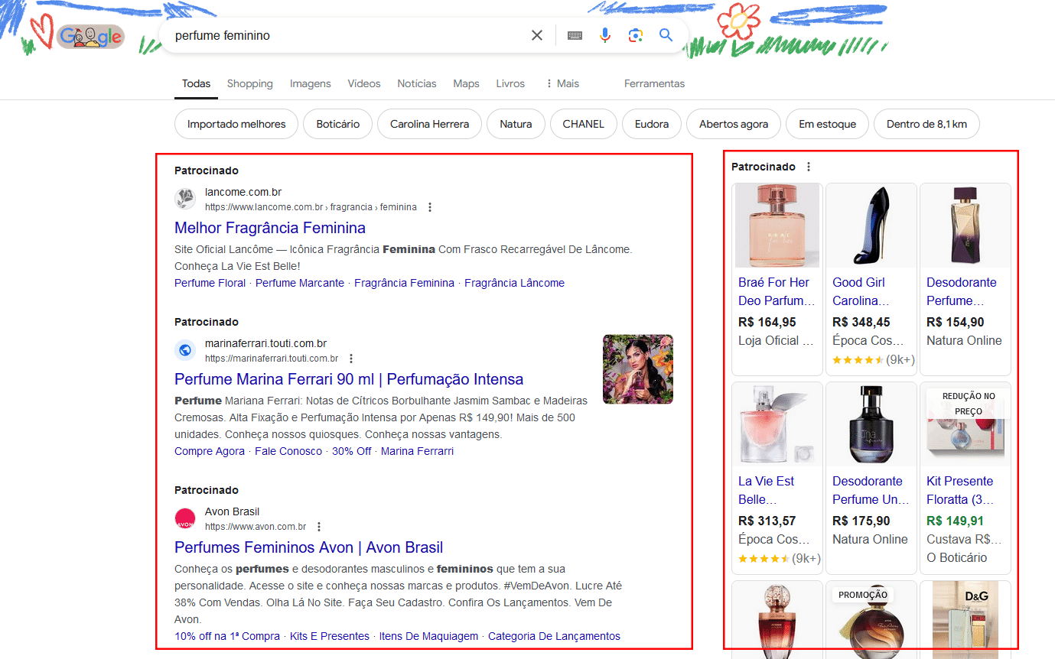
Task: Open the 'Perfume Floral' sitelink
Action: pyautogui.click(x=210, y=283)
